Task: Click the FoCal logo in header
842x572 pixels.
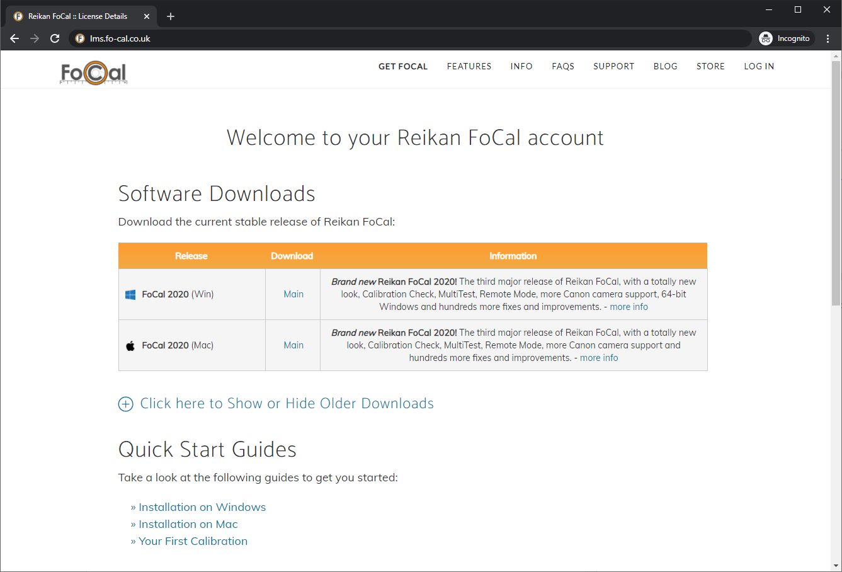Action: point(94,73)
